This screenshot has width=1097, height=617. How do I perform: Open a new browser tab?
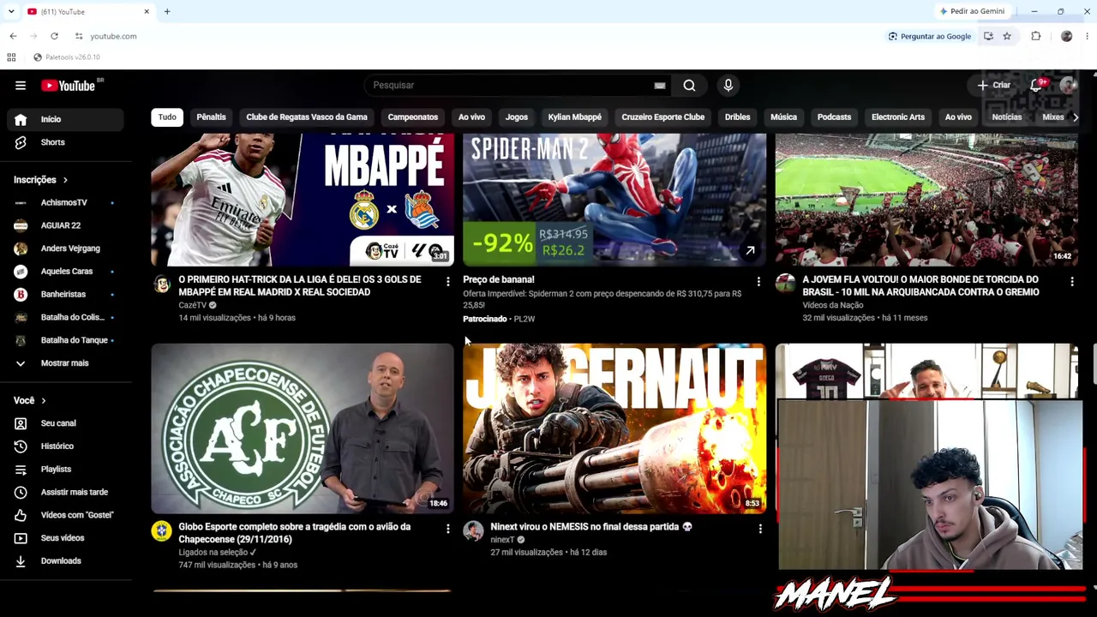coord(167,11)
